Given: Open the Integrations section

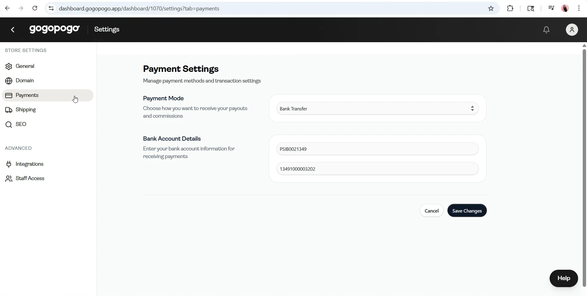Looking at the screenshot, I should coord(48,164).
